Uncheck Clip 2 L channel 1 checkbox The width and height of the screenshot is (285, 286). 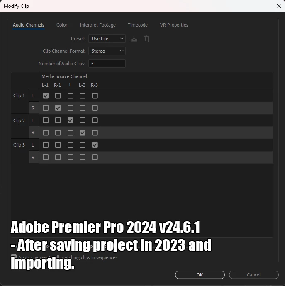pyautogui.click(x=71, y=120)
